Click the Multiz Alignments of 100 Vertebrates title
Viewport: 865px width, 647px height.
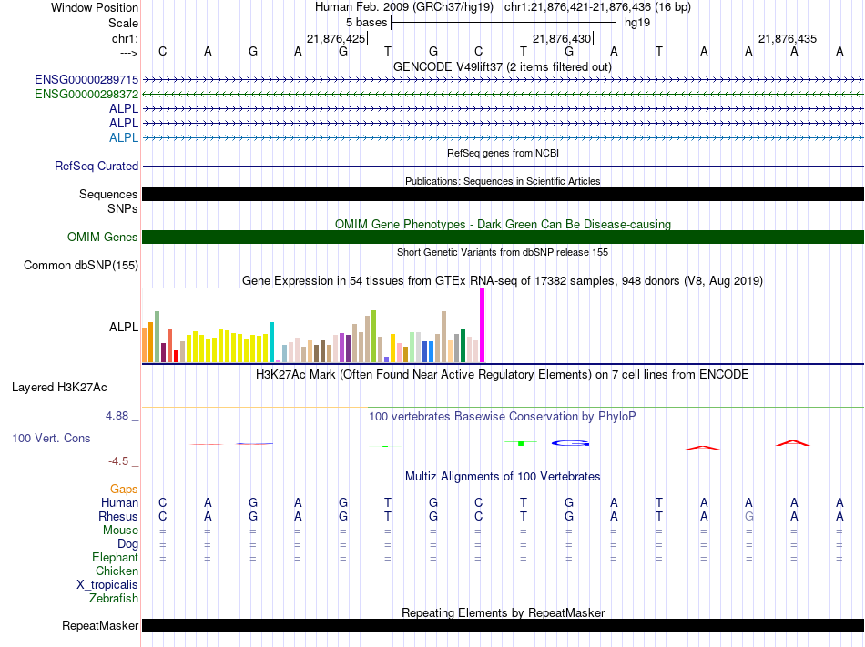pyautogui.click(x=503, y=476)
